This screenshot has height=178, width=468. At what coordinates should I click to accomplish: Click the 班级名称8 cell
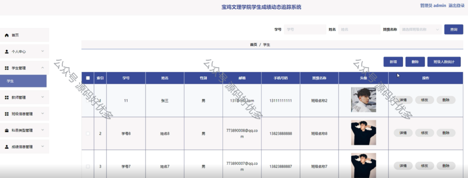click(x=319, y=134)
